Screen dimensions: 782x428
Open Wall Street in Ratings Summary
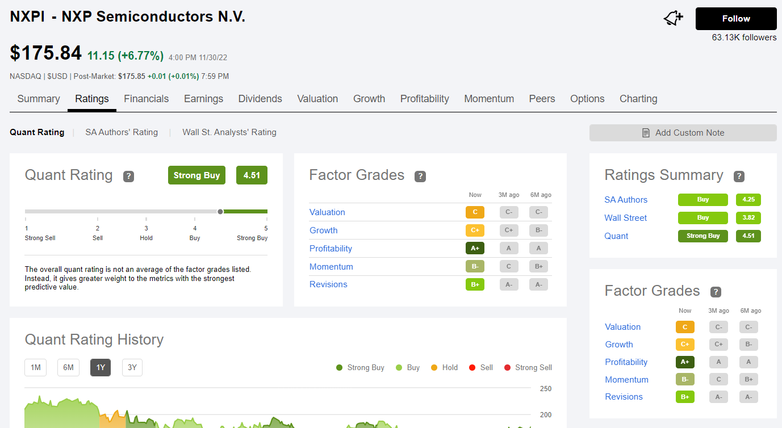[626, 218]
